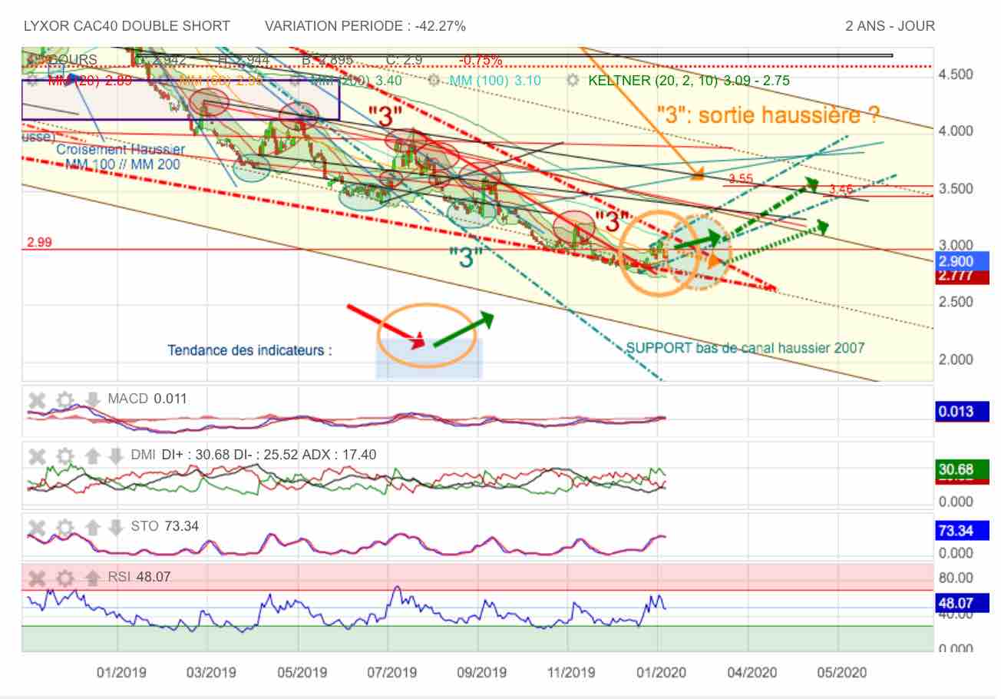Click the 48.07 RSI value badge

963,603
